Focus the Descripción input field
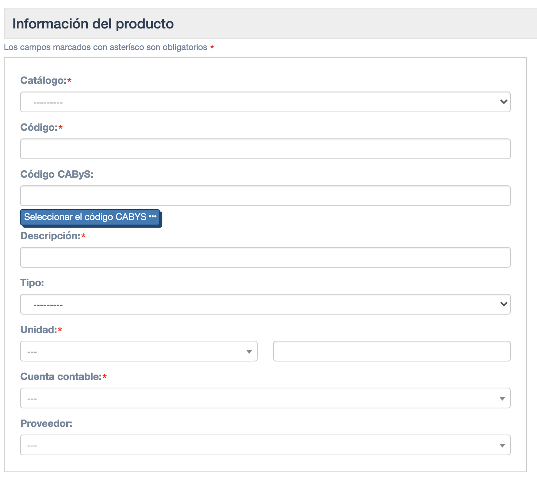 coord(265,257)
